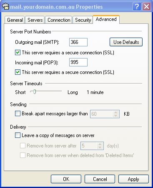Increase message size KB spinner up arrow

click(x=116, y=112)
